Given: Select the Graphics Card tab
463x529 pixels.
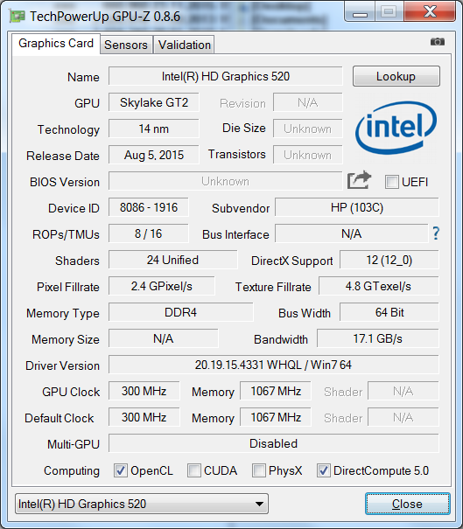Looking at the screenshot, I should pos(56,44).
